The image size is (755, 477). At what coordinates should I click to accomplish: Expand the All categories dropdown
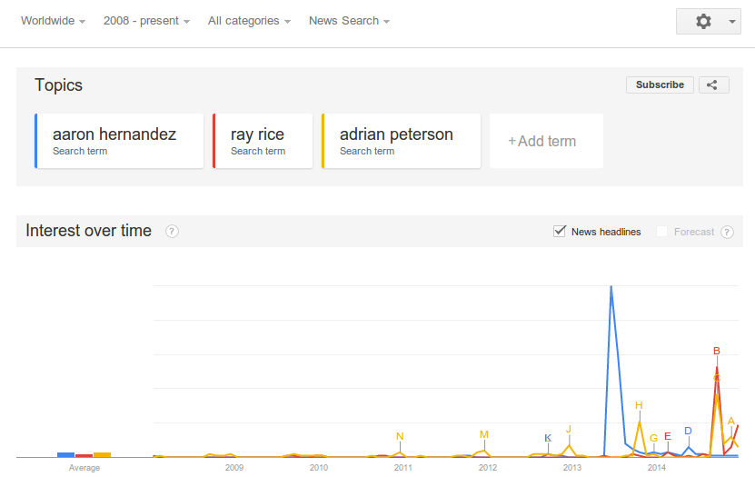249,21
